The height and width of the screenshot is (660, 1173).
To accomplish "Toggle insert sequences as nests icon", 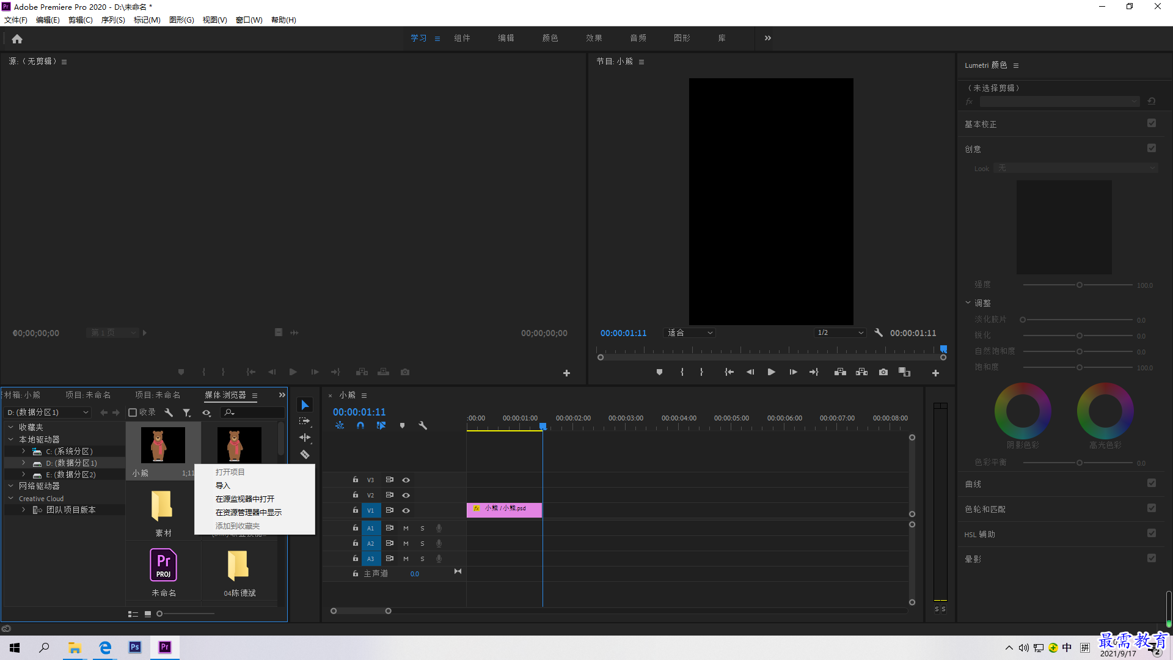I will point(340,425).
